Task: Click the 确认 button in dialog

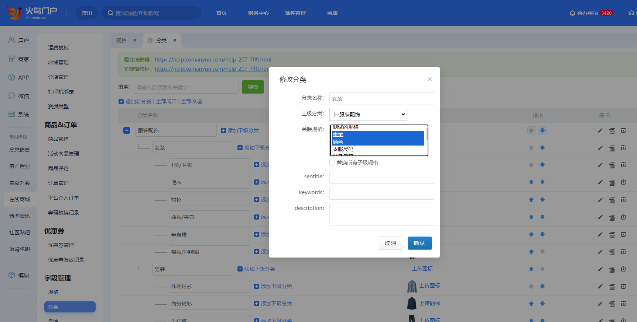Action: pyautogui.click(x=420, y=243)
